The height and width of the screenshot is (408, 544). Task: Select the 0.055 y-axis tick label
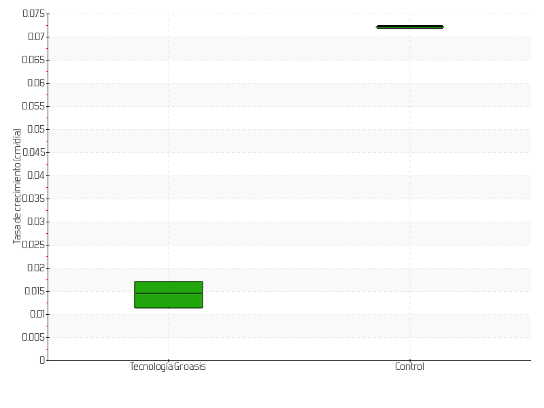[33, 106]
